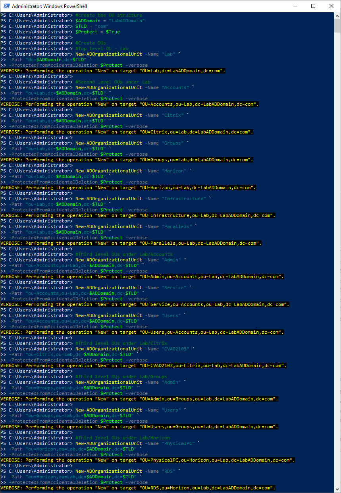Select the VERBOSE output for OU=Citrix
341x493 pixels.
pyautogui.click(x=127, y=132)
